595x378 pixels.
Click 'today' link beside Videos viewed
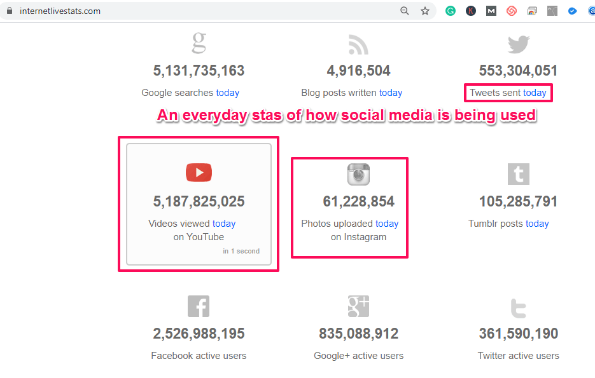click(224, 224)
